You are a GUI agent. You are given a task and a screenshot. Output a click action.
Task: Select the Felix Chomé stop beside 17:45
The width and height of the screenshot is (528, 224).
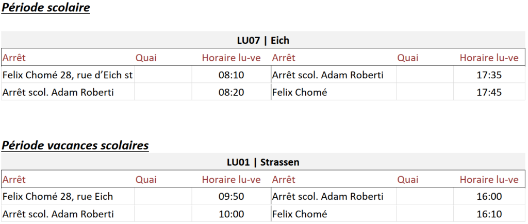coord(299,93)
